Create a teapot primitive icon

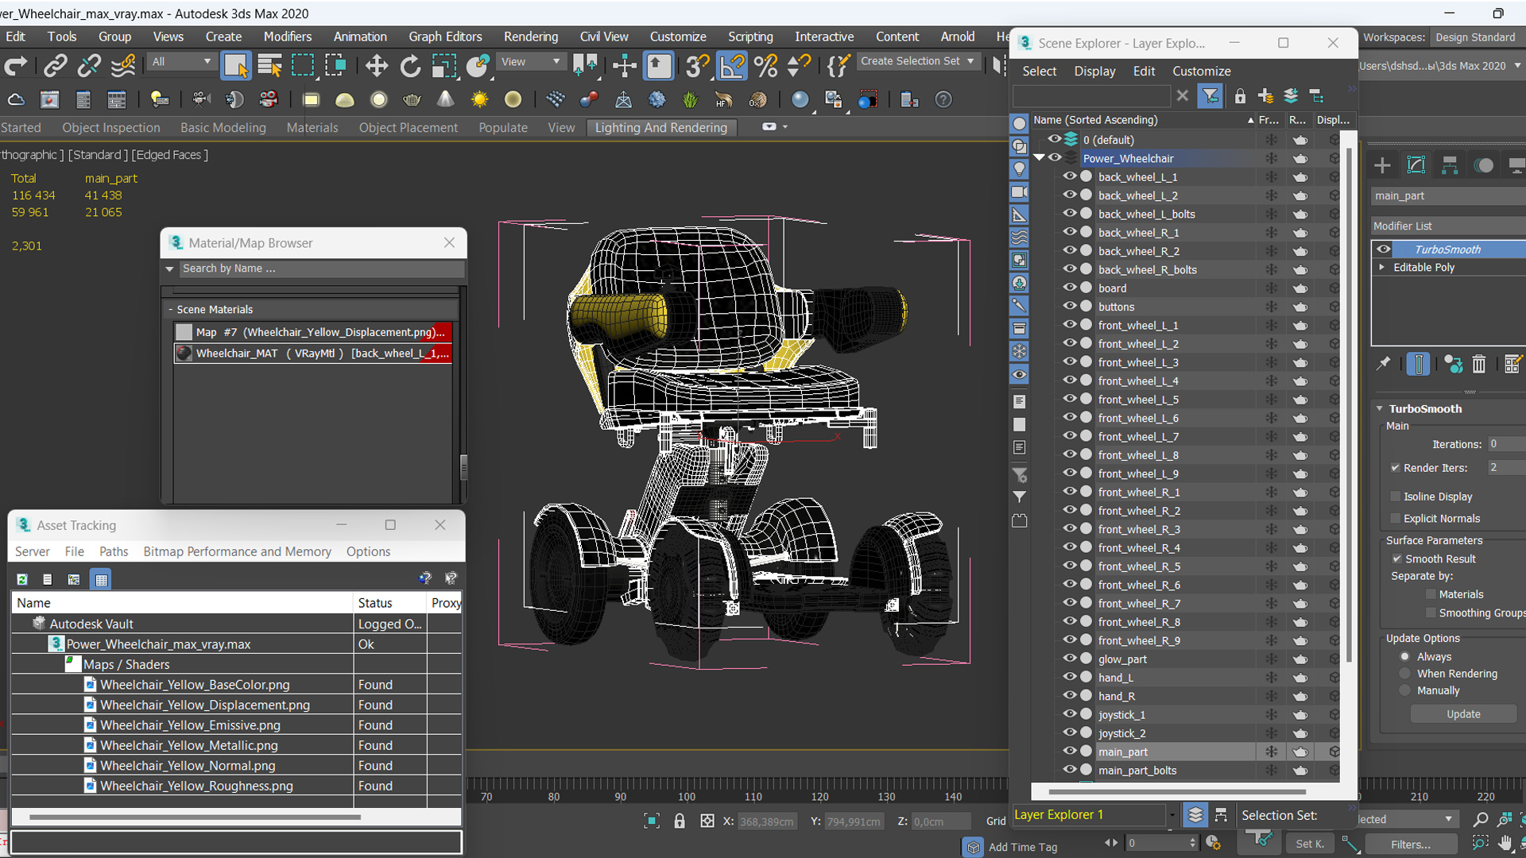click(x=412, y=100)
